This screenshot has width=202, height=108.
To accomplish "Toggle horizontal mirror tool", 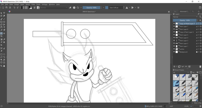I will pos(127,8).
